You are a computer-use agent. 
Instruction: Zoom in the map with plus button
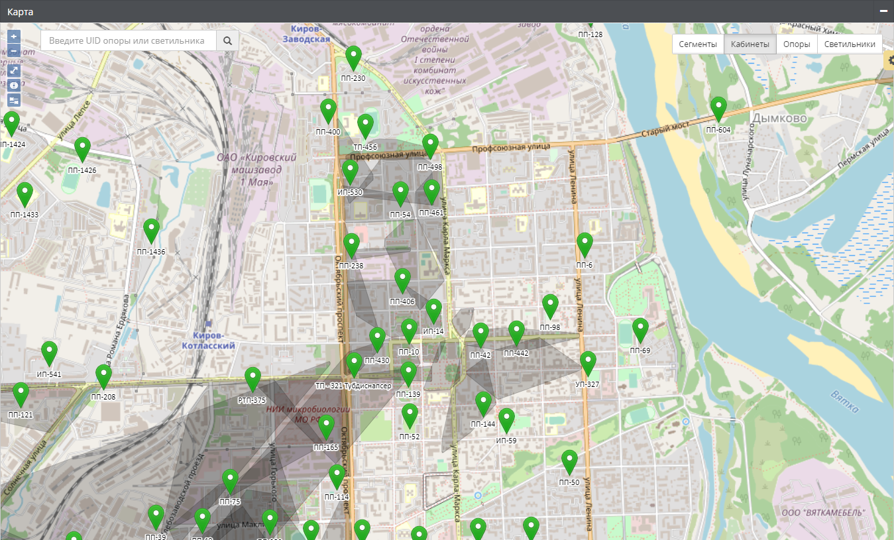tap(15, 36)
